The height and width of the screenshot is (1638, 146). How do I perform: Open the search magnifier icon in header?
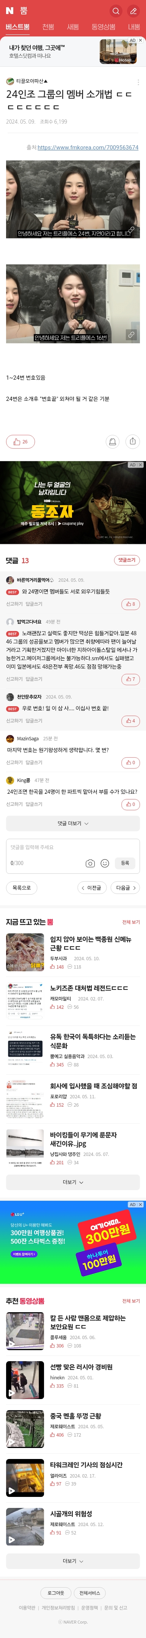(x=116, y=11)
